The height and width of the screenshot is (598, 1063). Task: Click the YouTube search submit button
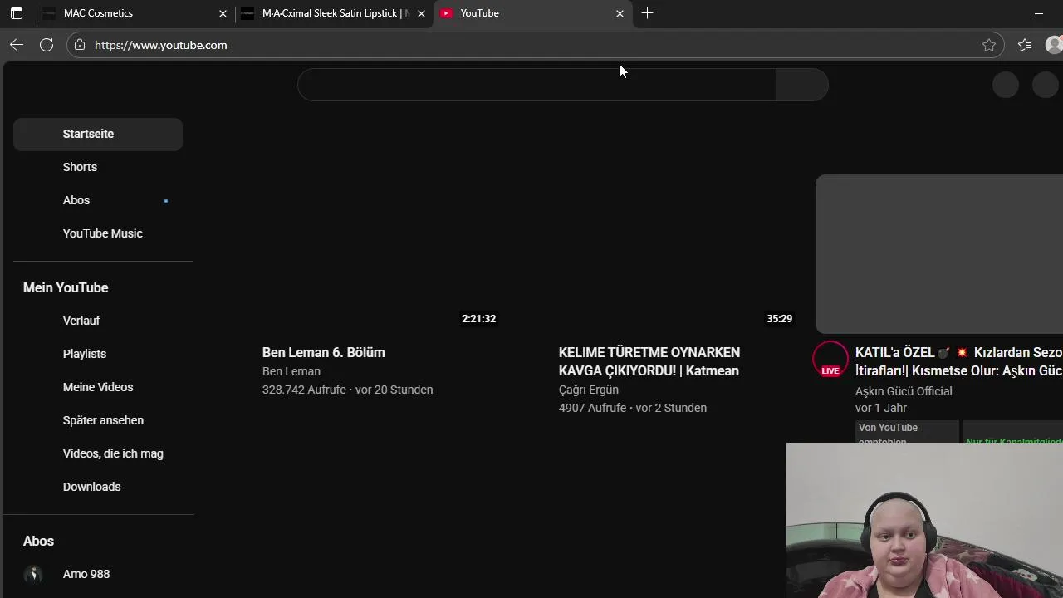802,85
